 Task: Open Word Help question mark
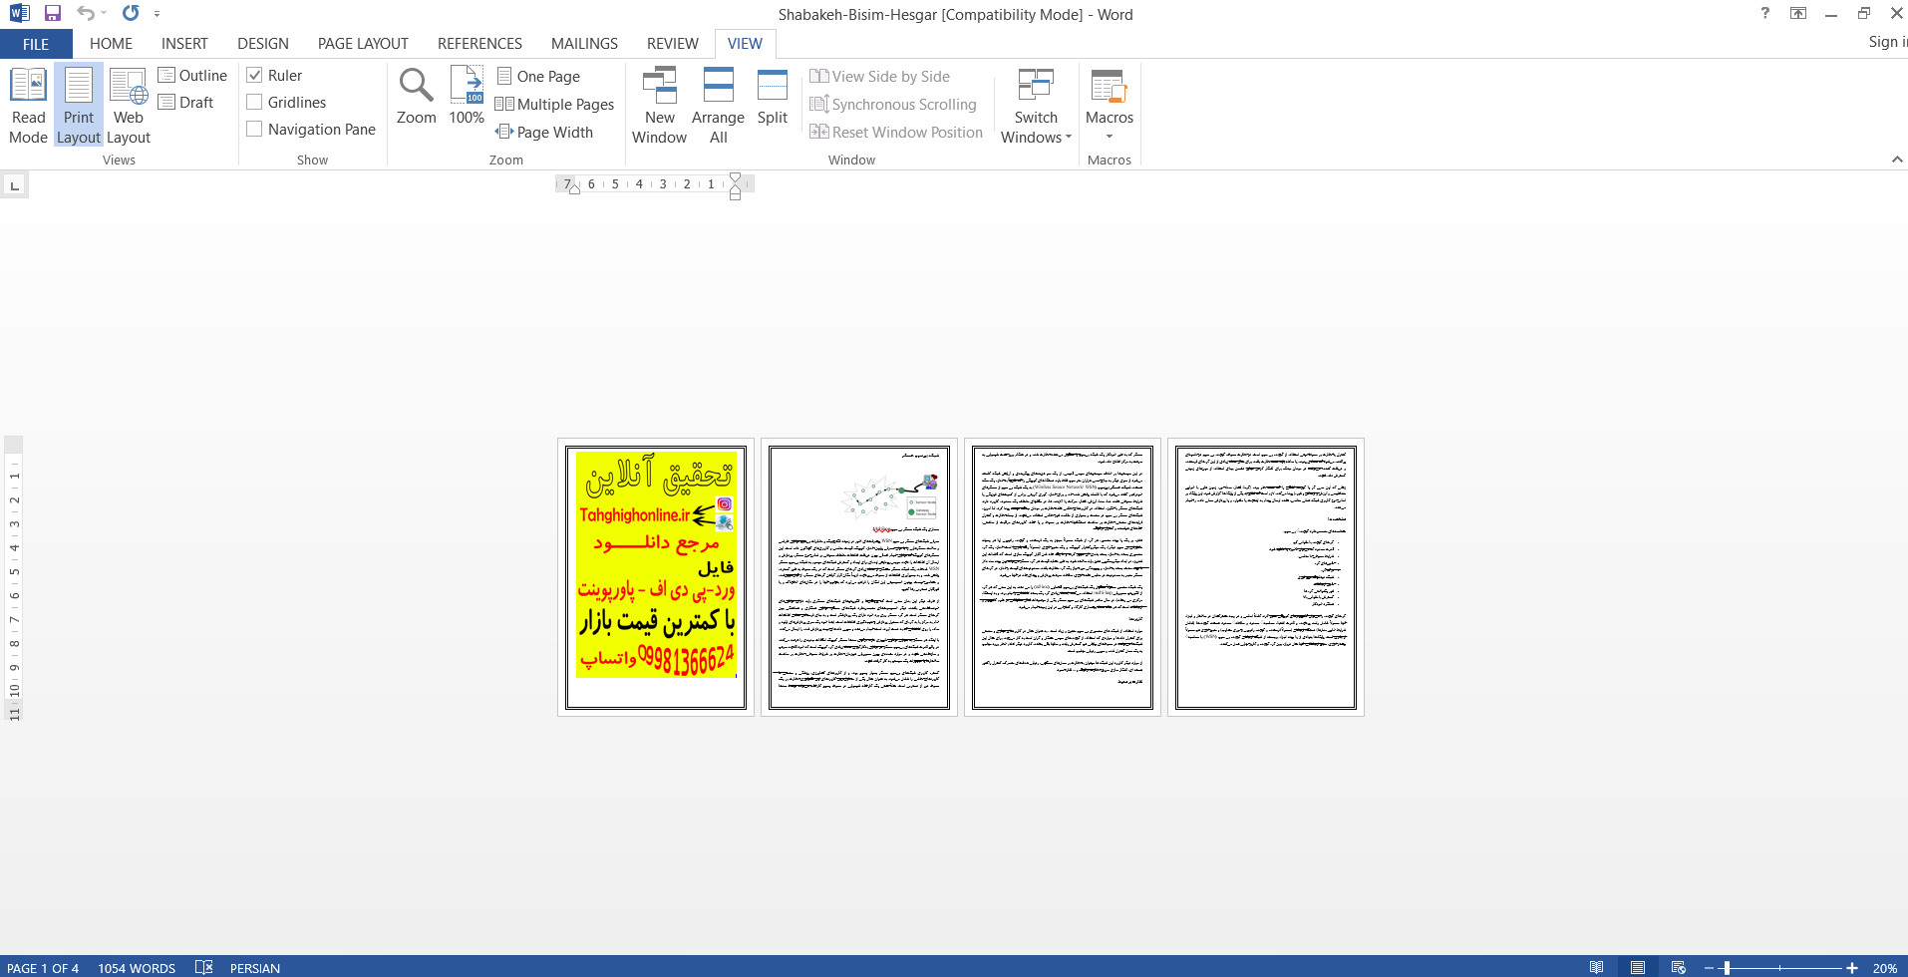pos(1765,14)
